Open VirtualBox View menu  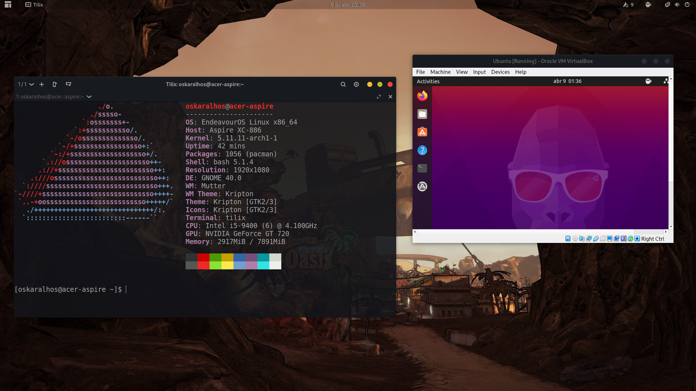point(462,72)
